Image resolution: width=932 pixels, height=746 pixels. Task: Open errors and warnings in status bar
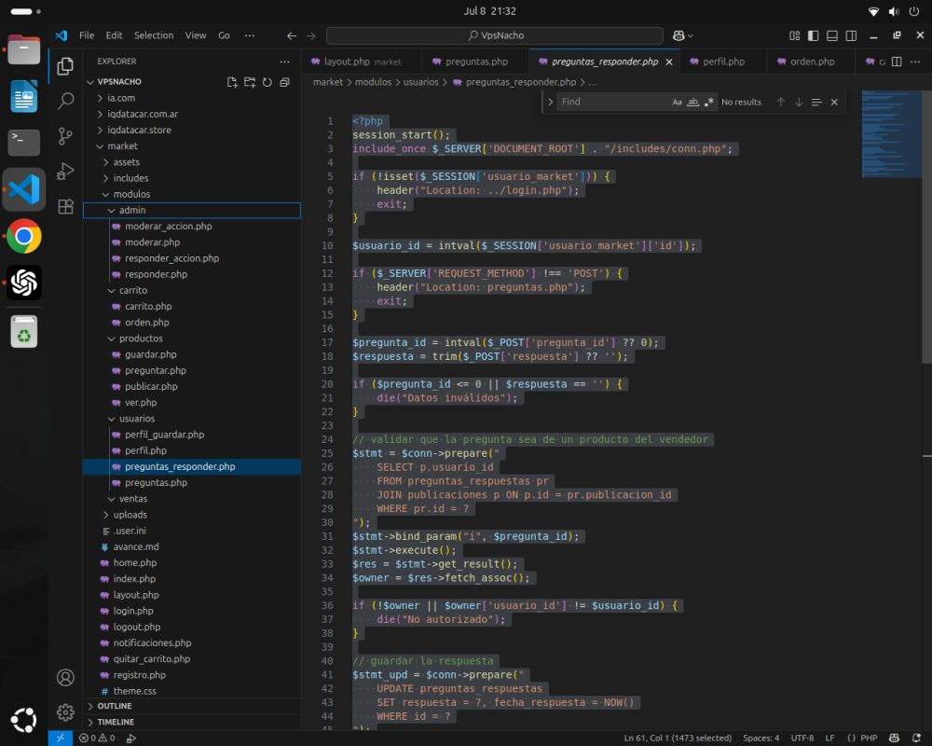(x=97, y=739)
